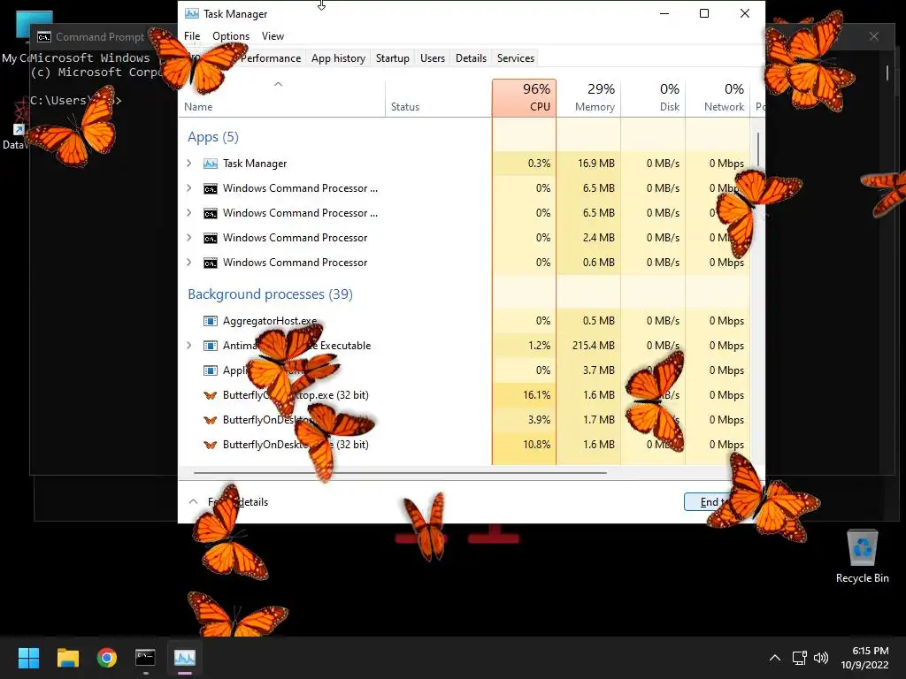Click the Task Manager title bar icon
The width and height of the screenshot is (906, 679).
tap(192, 13)
